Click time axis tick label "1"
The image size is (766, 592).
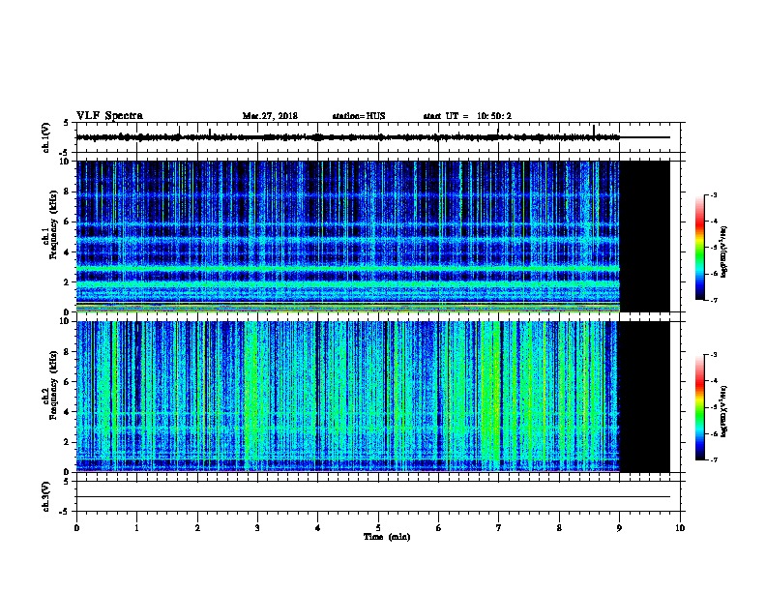coord(136,528)
